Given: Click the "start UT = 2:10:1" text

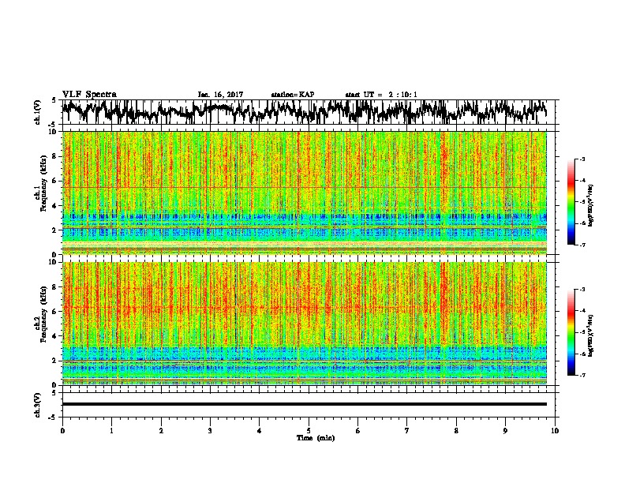Looking at the screenshot, I should pyautogui.click(x=381, y=95).
